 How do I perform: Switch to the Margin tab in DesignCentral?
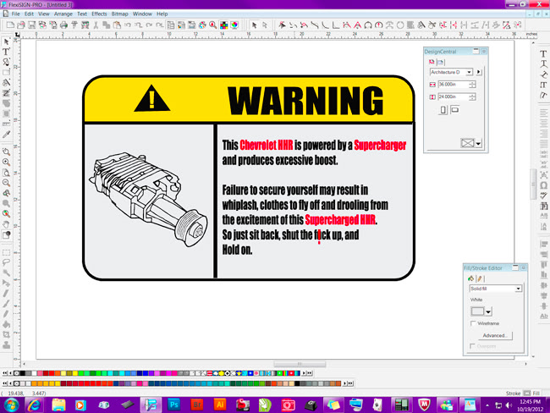pyautogui.click(x=440, y=62)
